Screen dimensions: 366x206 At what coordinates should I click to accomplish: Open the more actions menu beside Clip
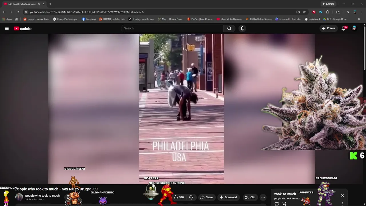tap(263, 197)
